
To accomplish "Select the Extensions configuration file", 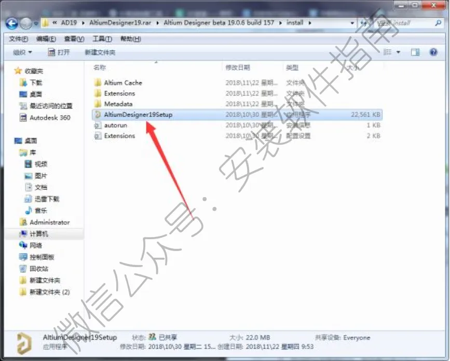I will tap(119, 136).
